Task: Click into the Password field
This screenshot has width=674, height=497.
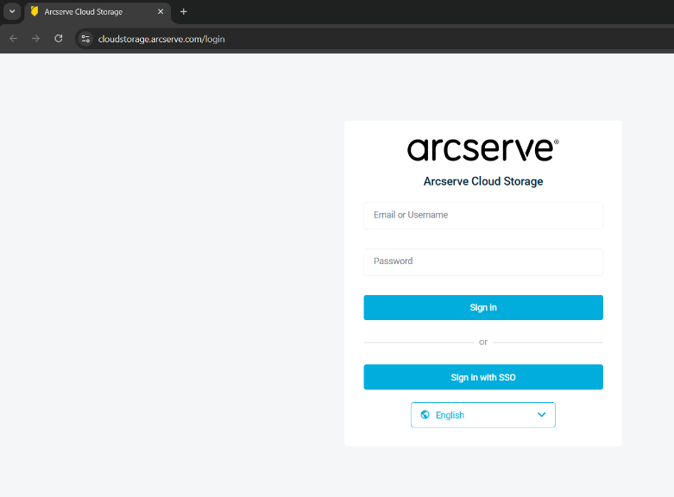Action: [482, 261]
